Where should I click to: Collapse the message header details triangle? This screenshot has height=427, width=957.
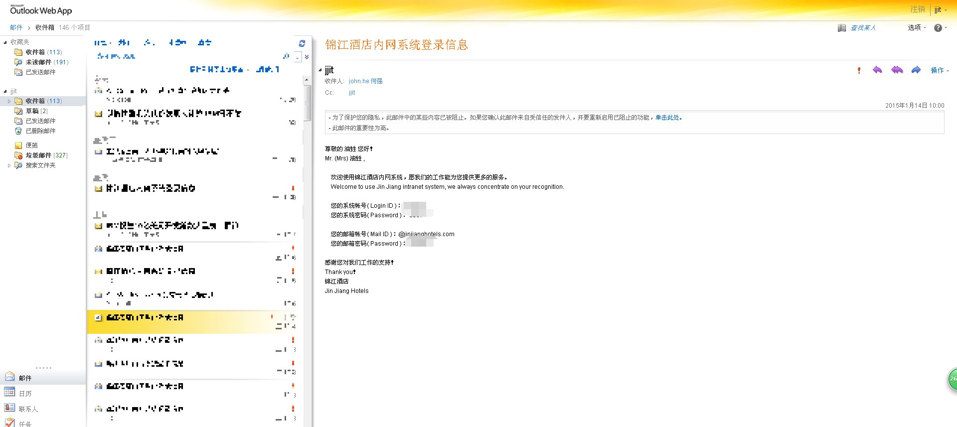coord(320,70)
